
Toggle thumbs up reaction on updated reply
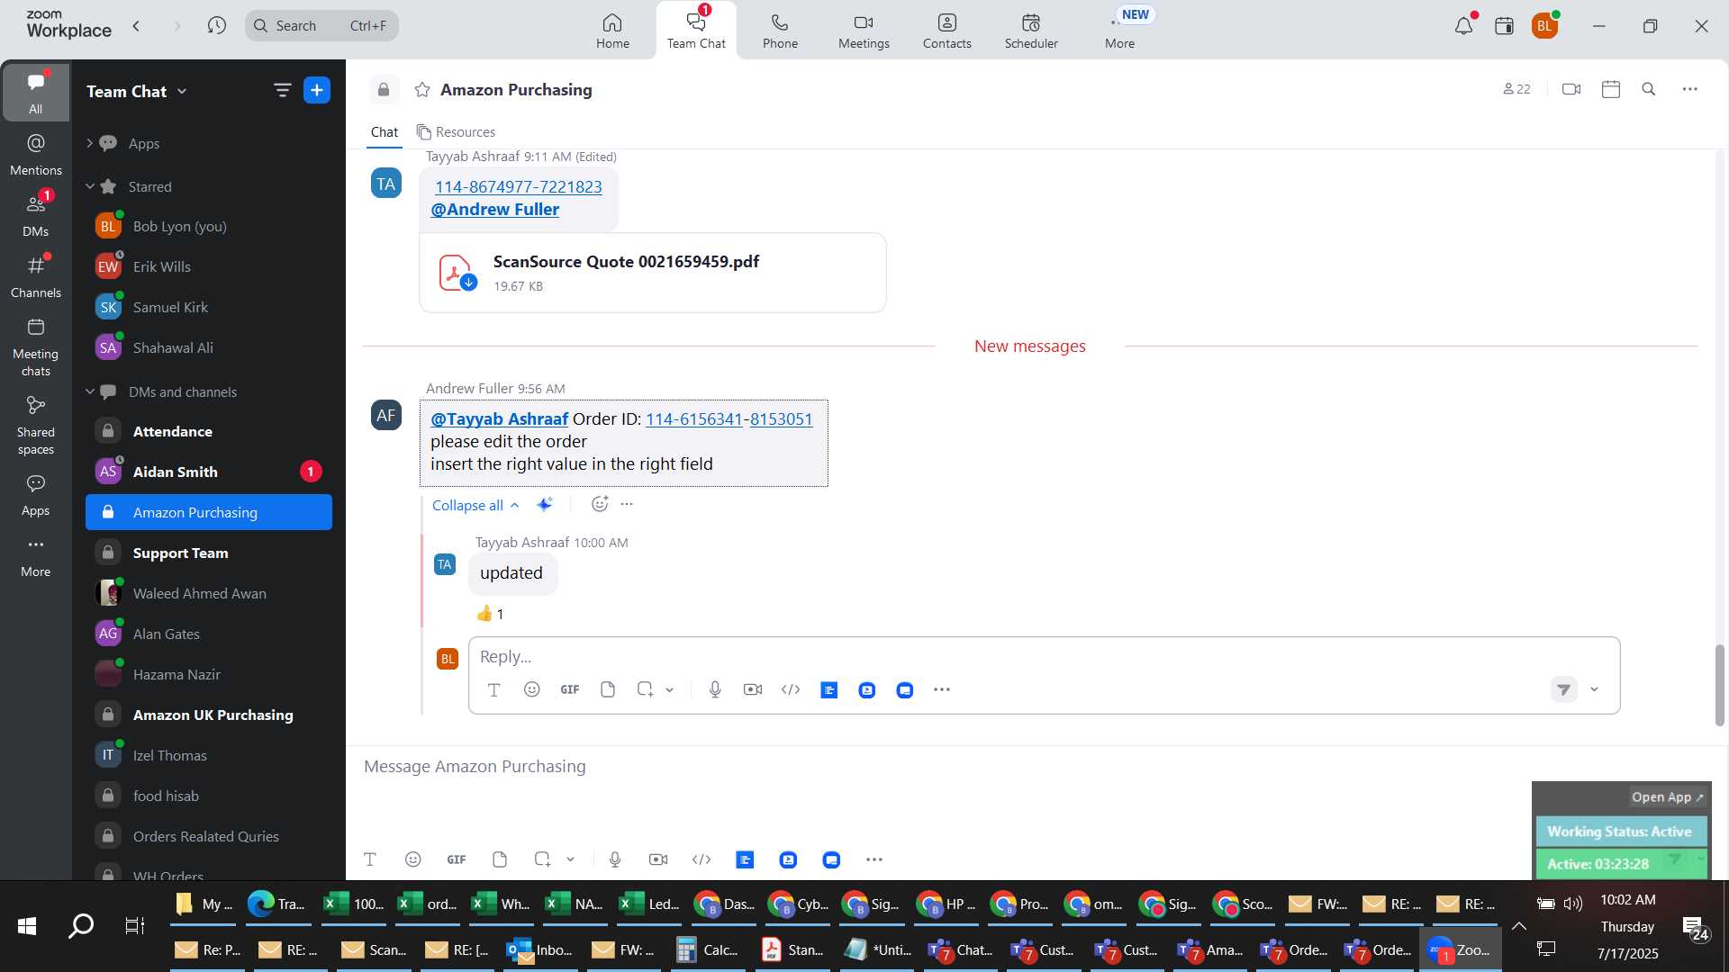tap(491, 614)
